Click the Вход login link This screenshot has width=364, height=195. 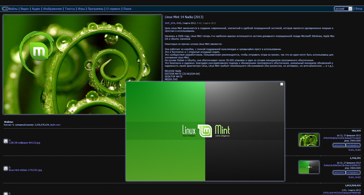tap(359, 9)
